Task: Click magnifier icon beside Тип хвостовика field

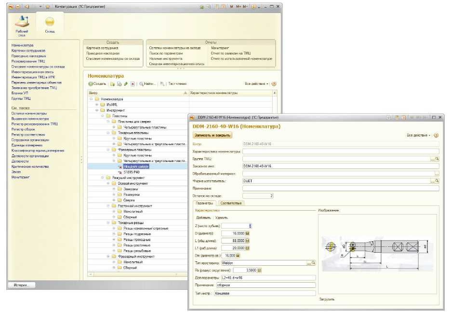Action: coord(313,263)
